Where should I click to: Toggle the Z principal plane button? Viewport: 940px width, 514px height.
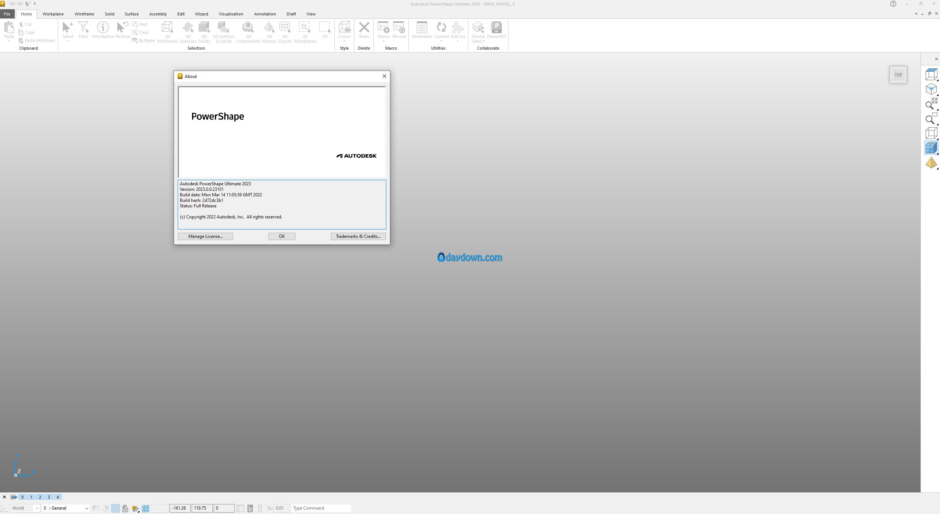[x=115, y=508]
